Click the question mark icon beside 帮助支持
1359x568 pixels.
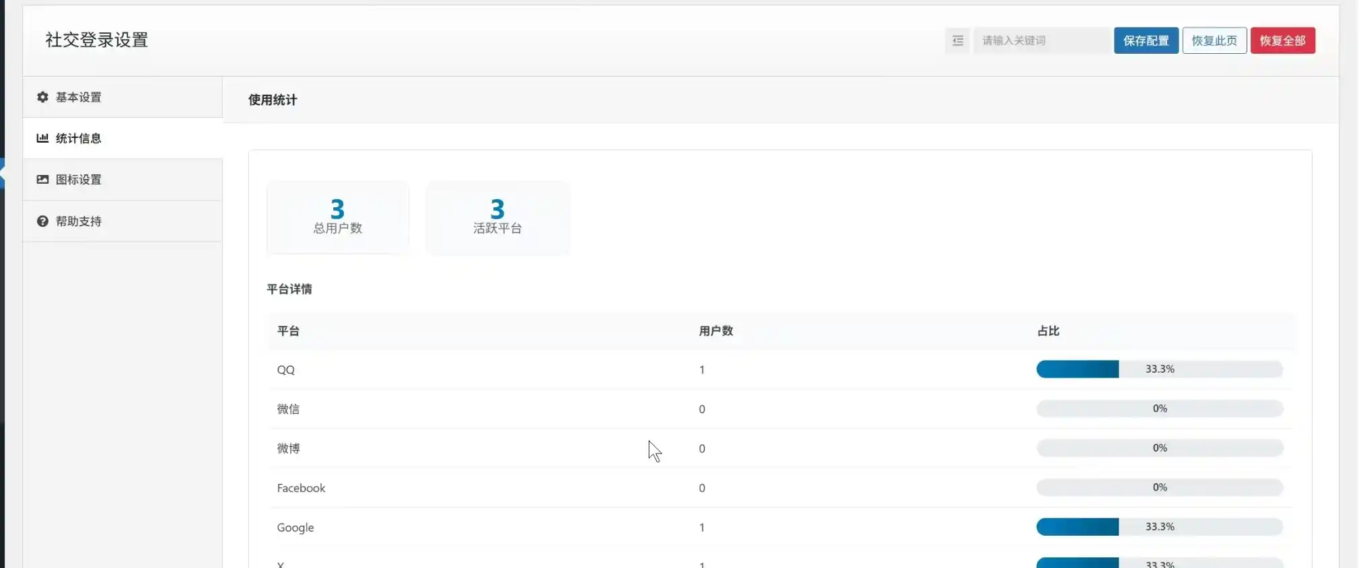(x=42, y=221)
